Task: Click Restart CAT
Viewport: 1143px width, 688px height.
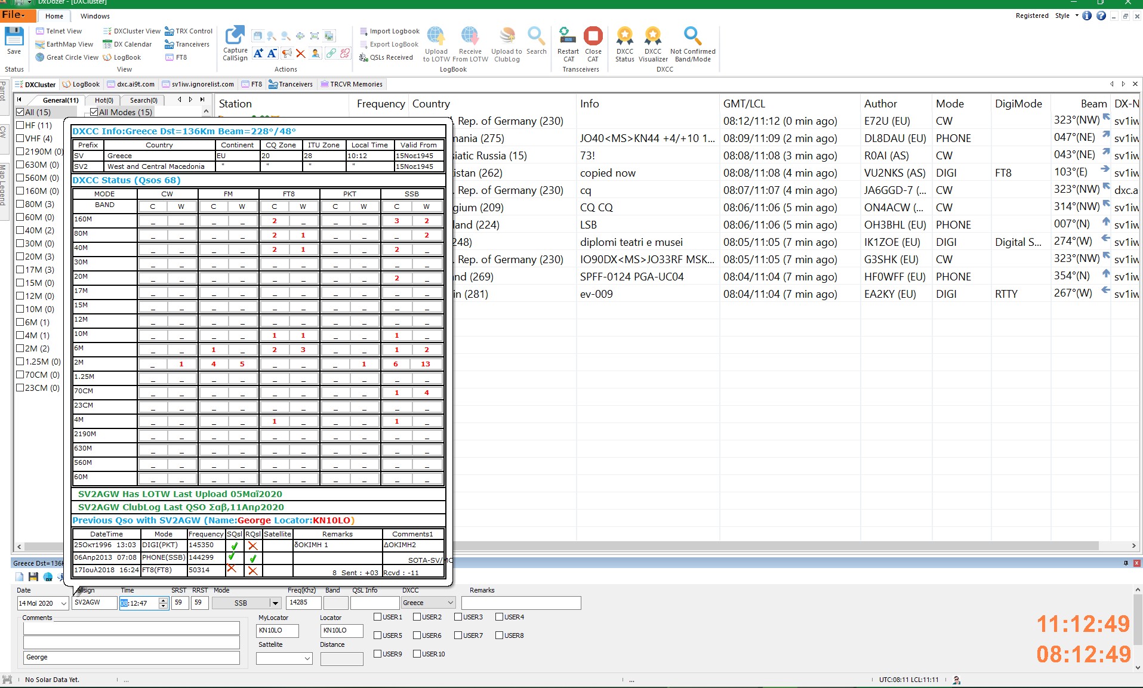Action: pyautogui.click(x=568, y=44)
